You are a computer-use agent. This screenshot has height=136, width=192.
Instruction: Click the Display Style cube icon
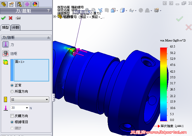pos(122,11)
